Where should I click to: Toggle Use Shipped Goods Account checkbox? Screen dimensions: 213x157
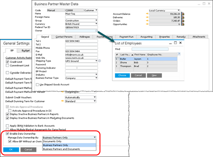pos(37,84)
